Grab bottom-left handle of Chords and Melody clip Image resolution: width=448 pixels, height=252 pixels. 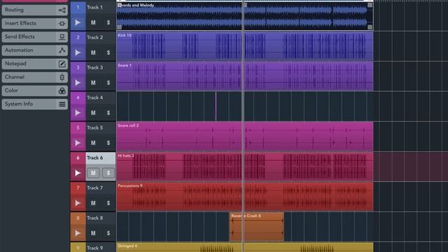[120, 27]
